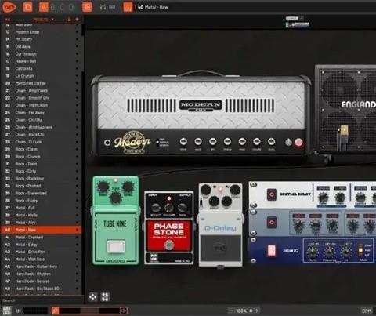Click the Modern amp input jack
376x316 pixels.
[x=107, y=143]
